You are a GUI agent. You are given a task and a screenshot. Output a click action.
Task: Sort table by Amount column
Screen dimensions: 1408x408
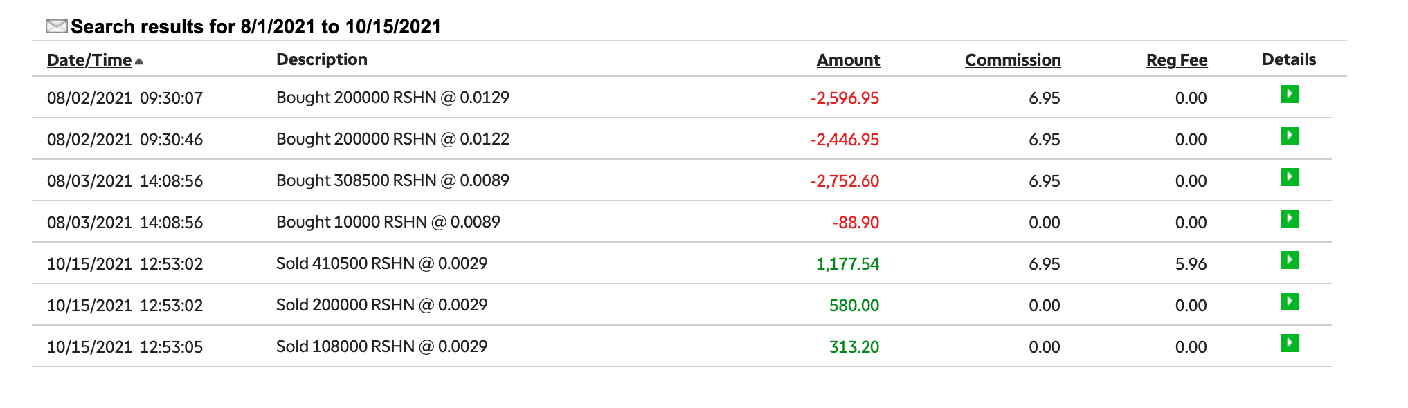pos(848,60)
